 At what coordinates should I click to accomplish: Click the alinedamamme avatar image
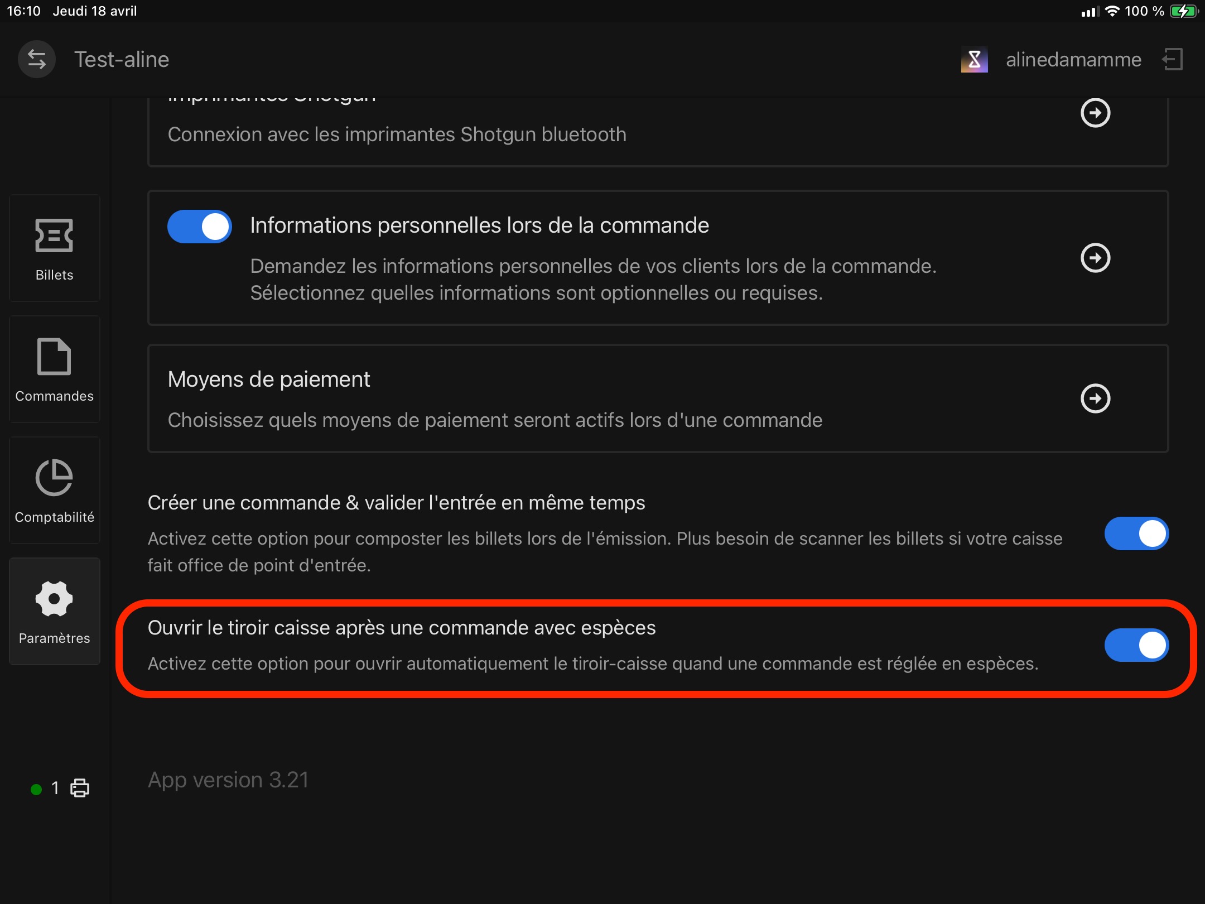coord(974,59)
